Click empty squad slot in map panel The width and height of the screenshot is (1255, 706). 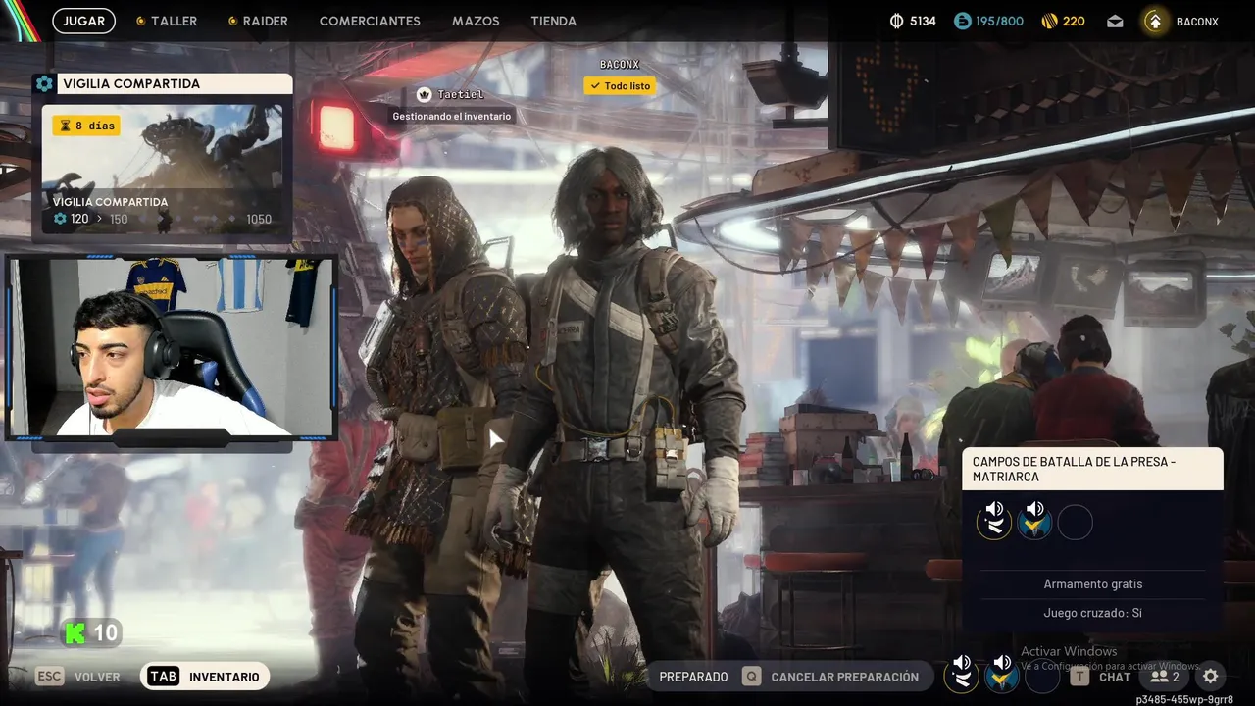click(1075, 523)
